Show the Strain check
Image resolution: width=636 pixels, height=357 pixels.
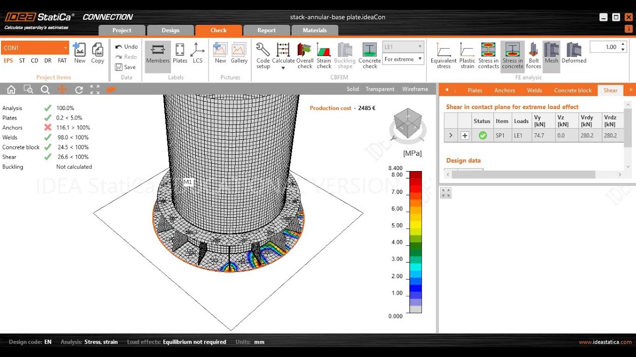click(324, 55)
